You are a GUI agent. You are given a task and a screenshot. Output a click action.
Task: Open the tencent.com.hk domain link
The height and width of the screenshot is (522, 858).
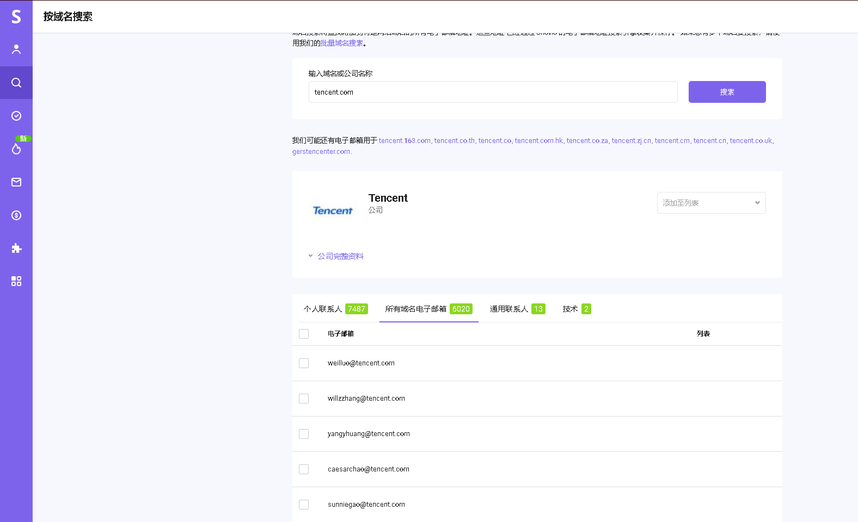click(539, 141)
